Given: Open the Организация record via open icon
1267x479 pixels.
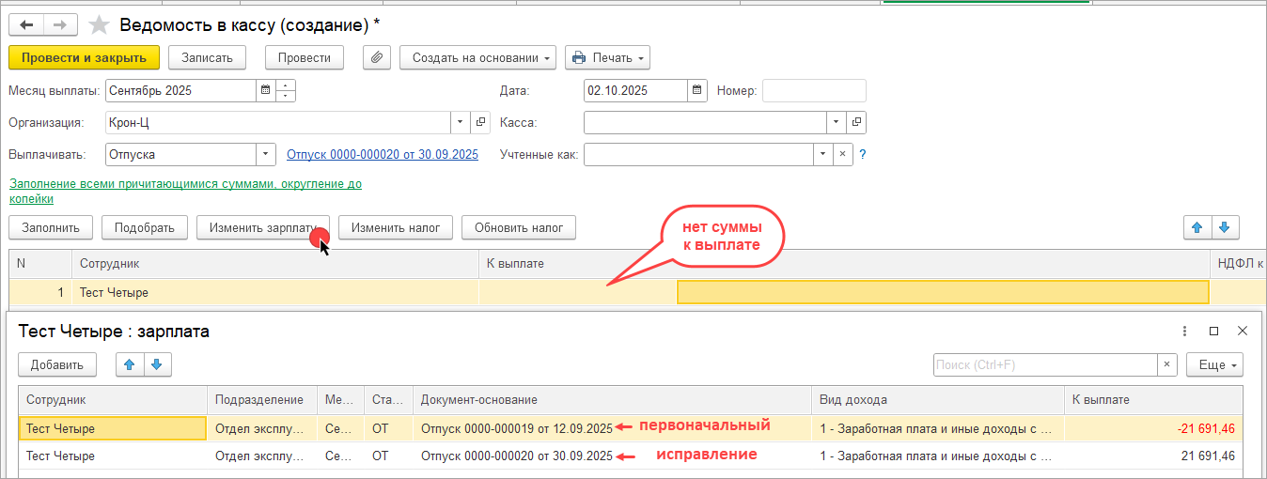Looking at the screenshot, I should [x=480, y=122].
